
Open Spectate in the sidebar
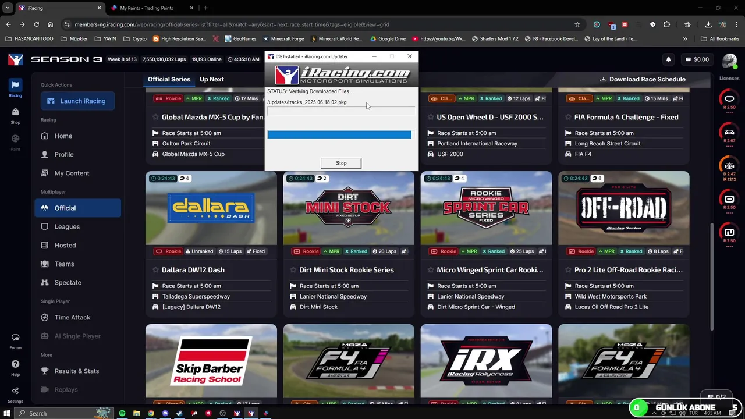point(78,282)
